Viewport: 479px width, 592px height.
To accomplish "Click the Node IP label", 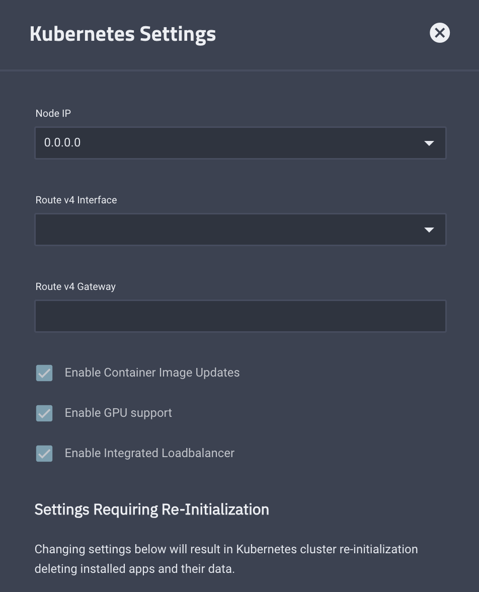I will (53, 113).
